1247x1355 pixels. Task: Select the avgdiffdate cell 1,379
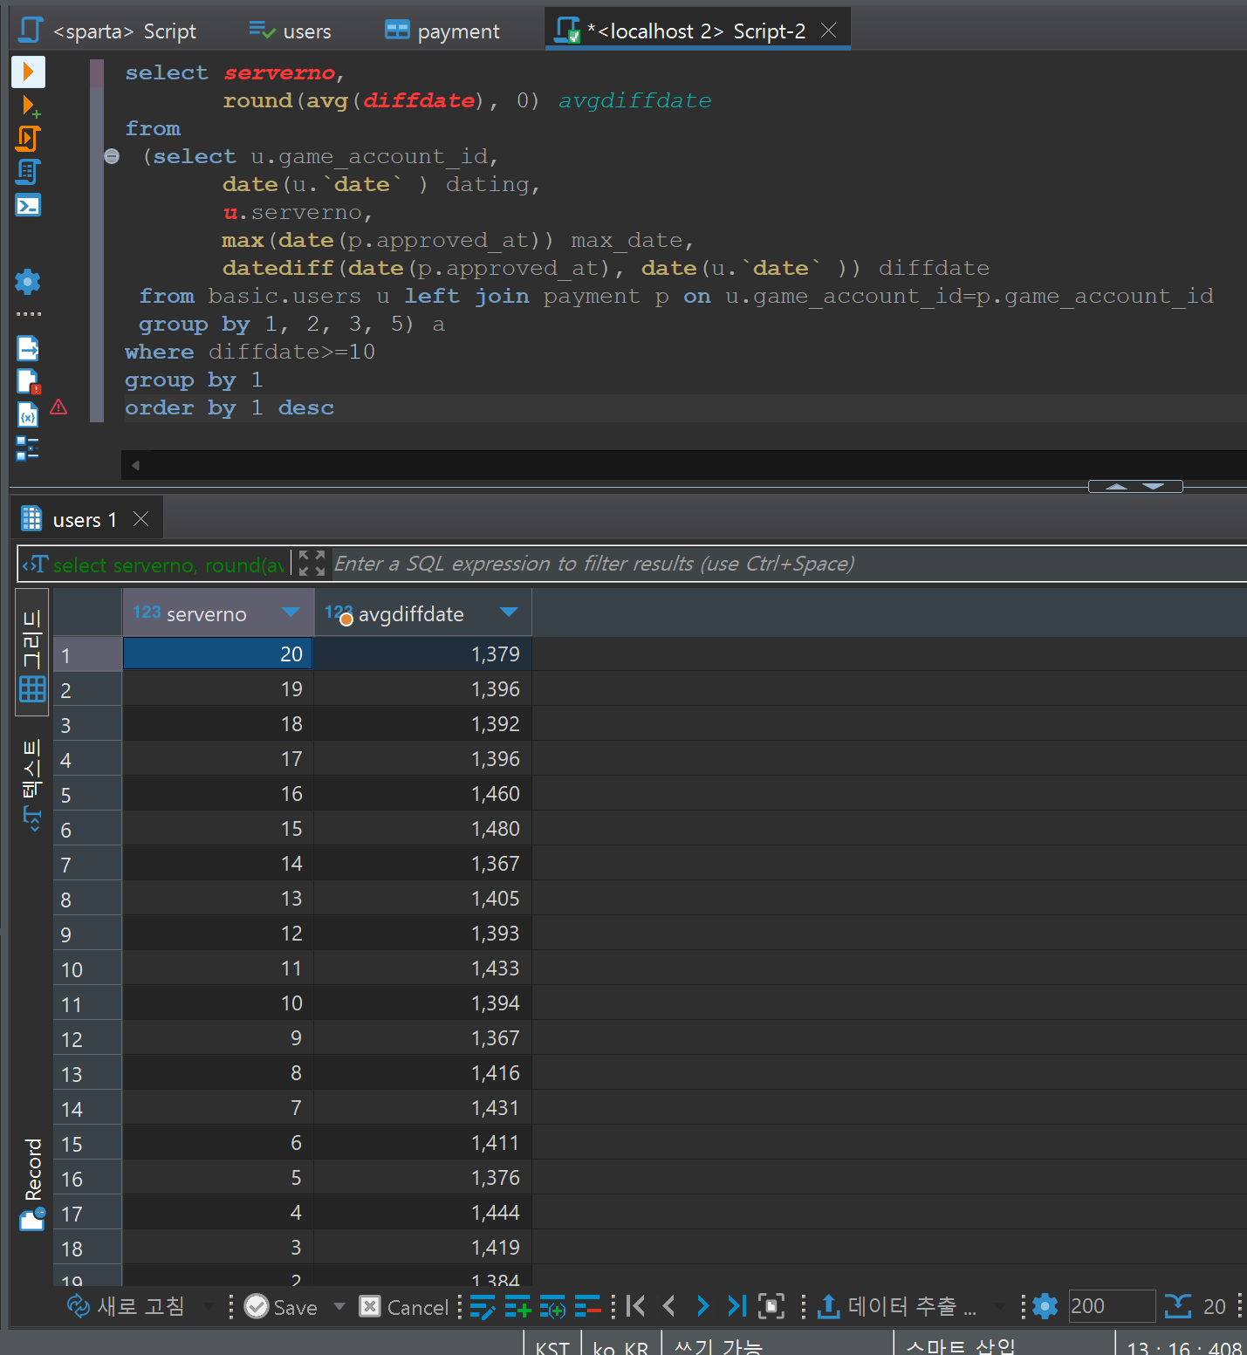point(422,654)
